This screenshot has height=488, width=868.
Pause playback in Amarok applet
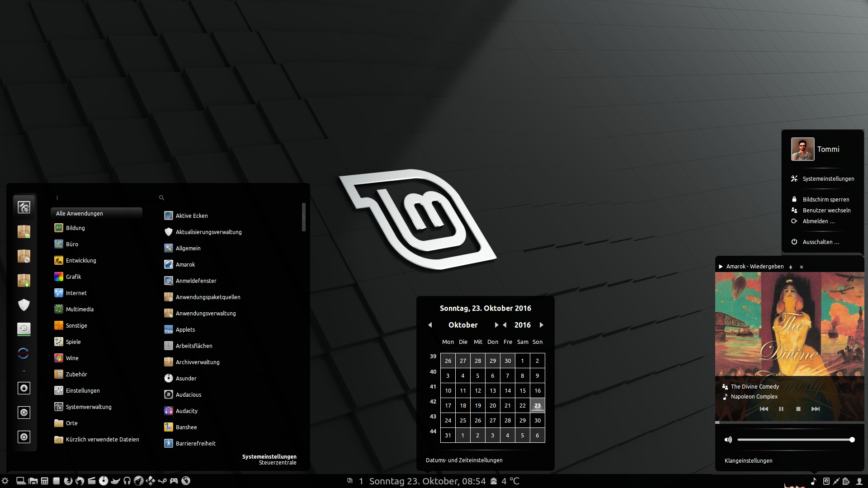pyautogui.click(x=781, y=409)
